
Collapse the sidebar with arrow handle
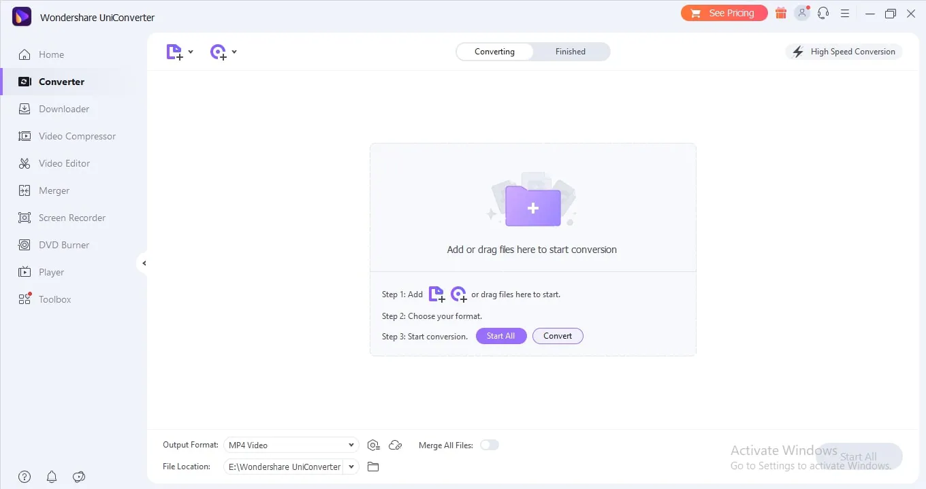(143, 263)
